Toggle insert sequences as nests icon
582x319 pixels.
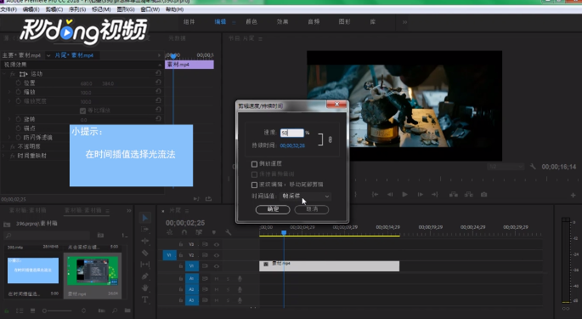pos(170,232)
